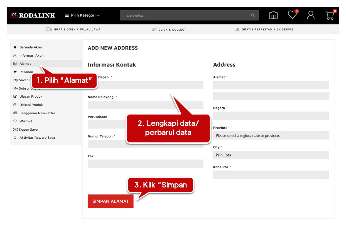
Task: Open the Langganan Newsletter page
Action: [x=38, y=113]
